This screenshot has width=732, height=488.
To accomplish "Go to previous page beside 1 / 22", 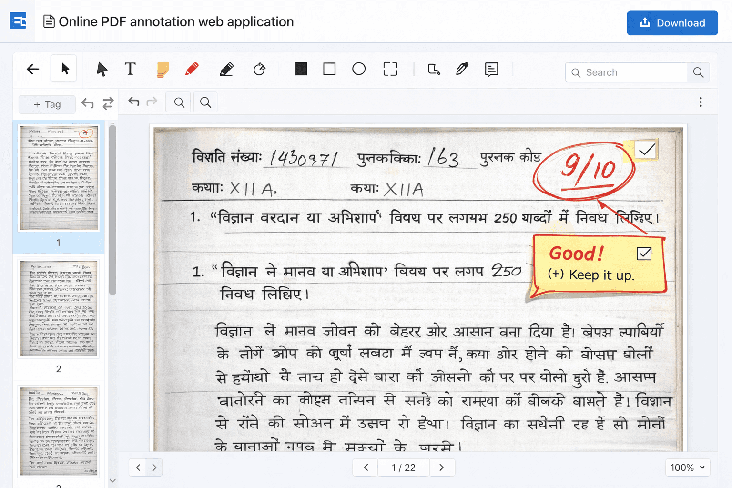I will (366, 468).
